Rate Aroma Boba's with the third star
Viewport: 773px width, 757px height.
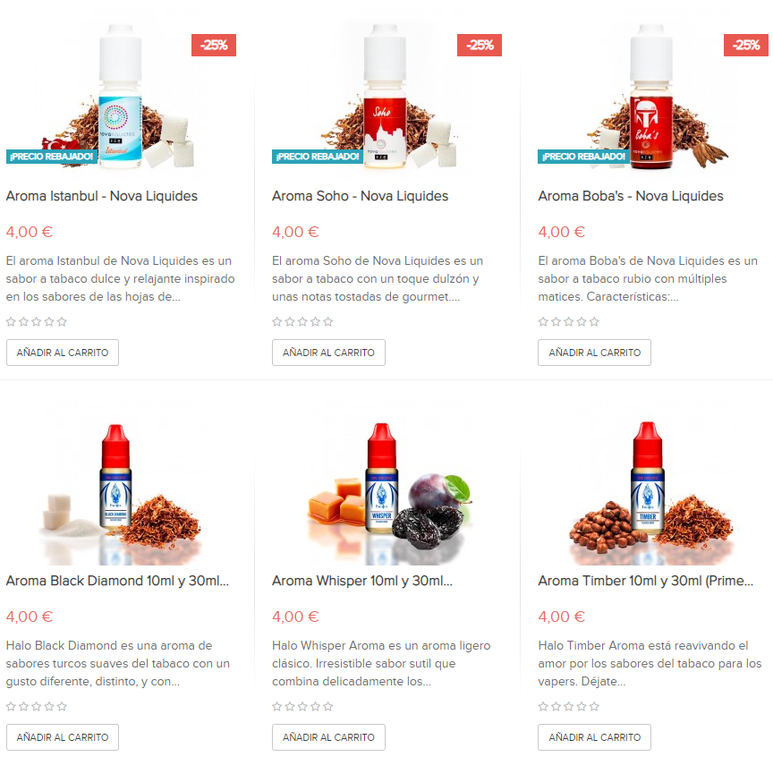[x=568, y=322]
